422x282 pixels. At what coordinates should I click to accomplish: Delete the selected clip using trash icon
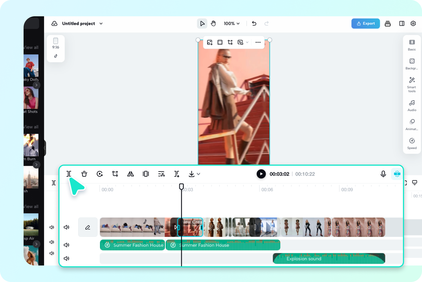click(x=84, y=174)
